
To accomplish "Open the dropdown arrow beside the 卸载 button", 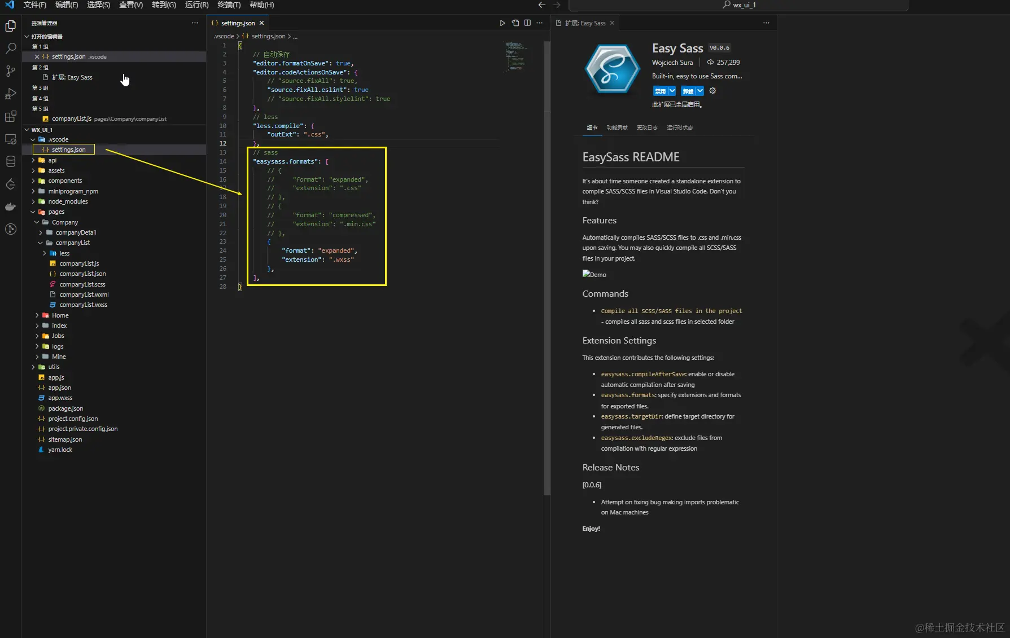I will (700, 91).
